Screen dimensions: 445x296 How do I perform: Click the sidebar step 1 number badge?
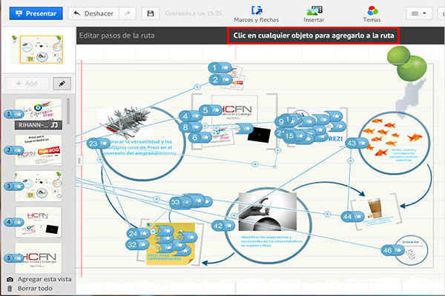13,114
